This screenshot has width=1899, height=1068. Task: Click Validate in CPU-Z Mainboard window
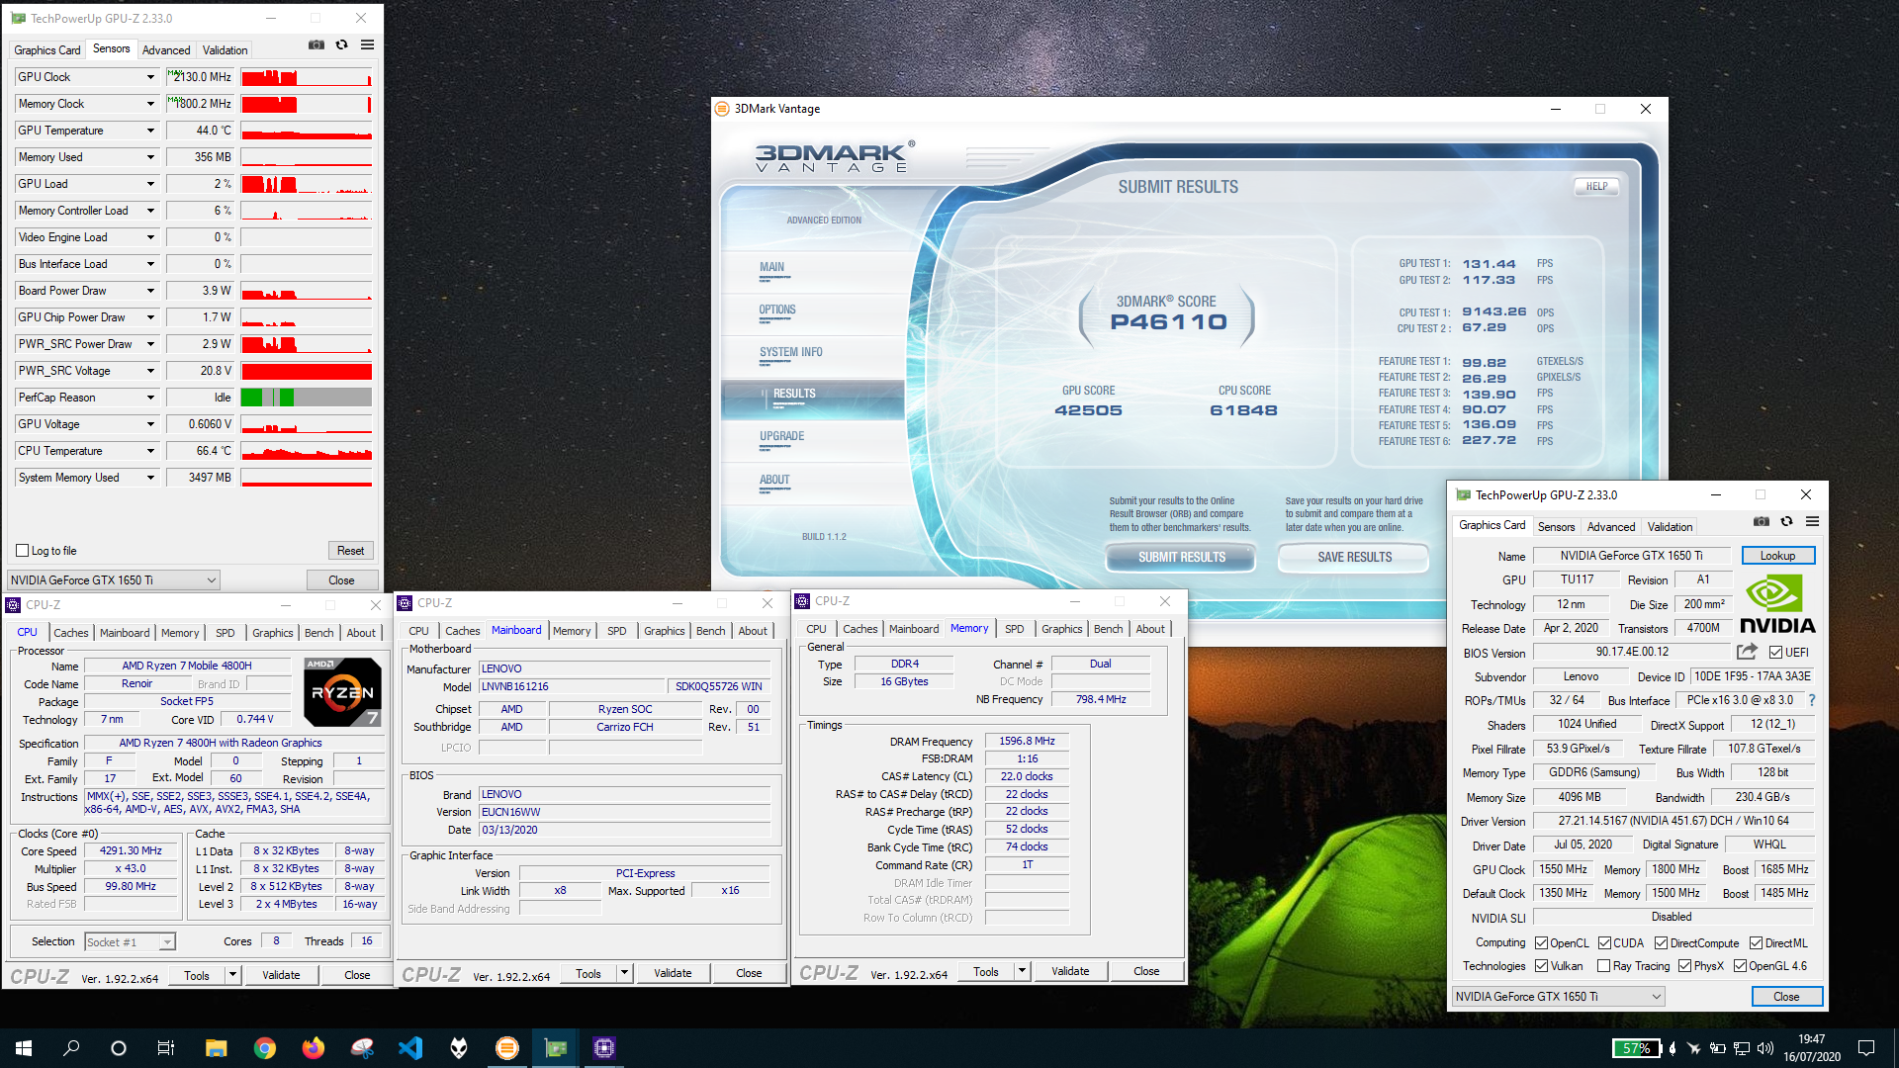[x=673, y=973]
